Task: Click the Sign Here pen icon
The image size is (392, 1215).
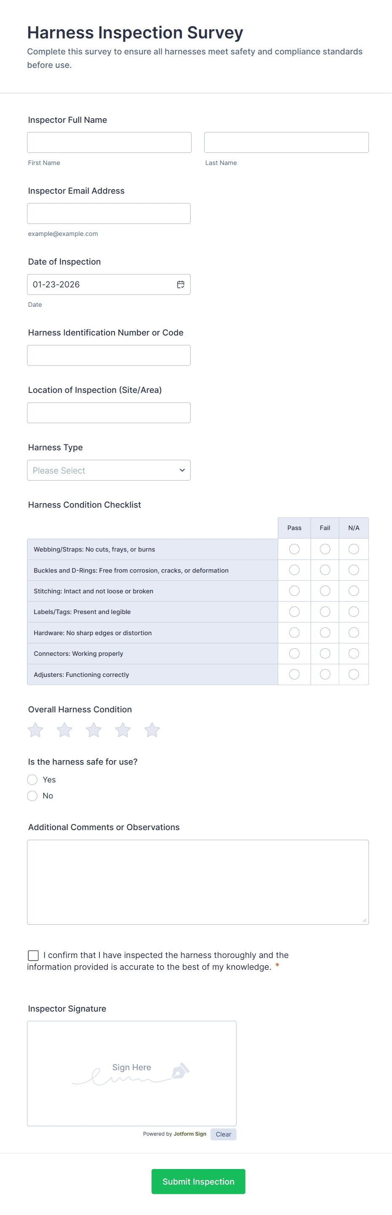Action: (180, 1071)
